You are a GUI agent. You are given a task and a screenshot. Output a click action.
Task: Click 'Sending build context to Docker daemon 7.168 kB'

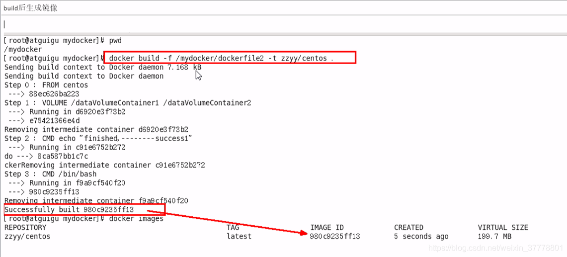103,67
